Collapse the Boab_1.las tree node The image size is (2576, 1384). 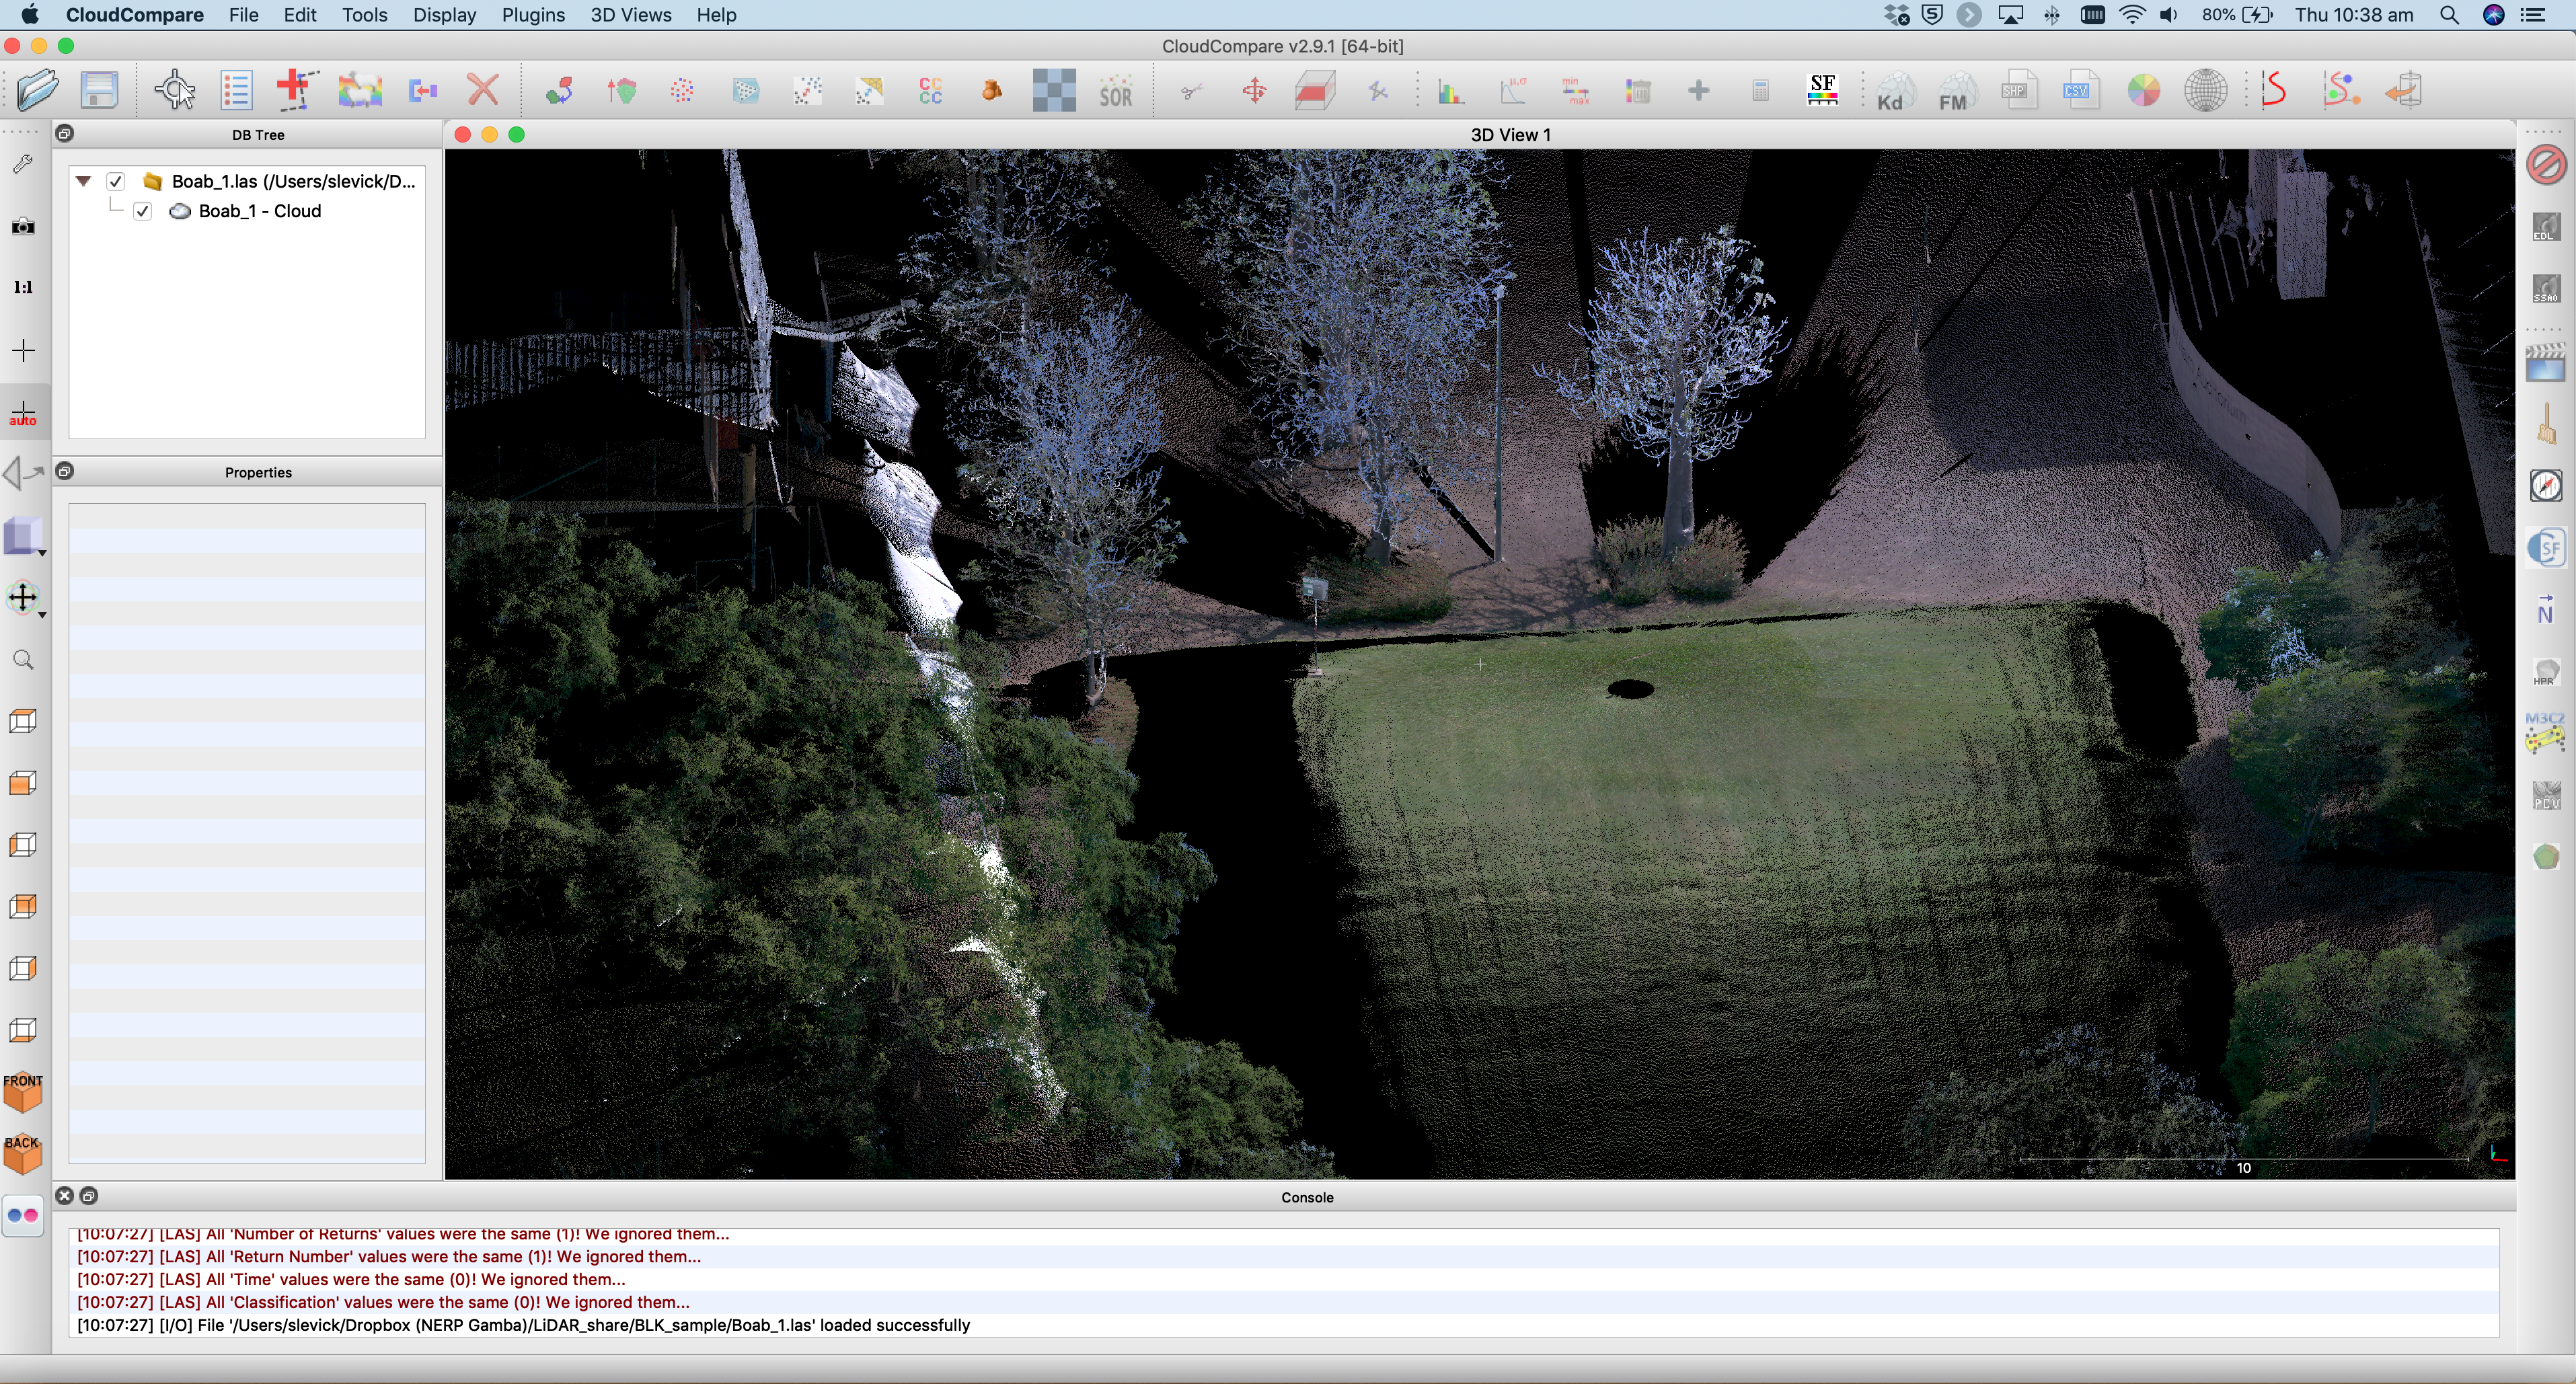coord(84,181)
